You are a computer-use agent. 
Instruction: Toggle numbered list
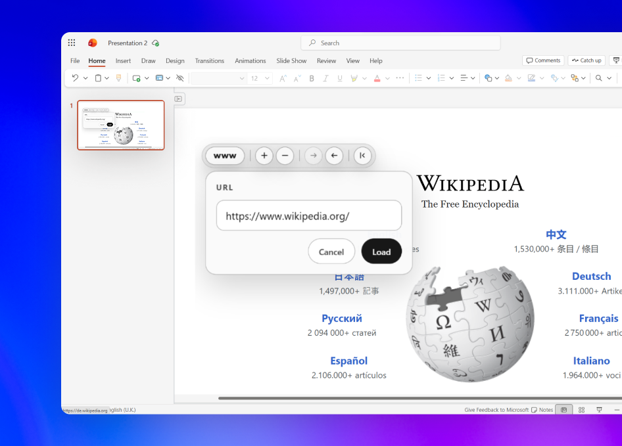pos(441,78)
